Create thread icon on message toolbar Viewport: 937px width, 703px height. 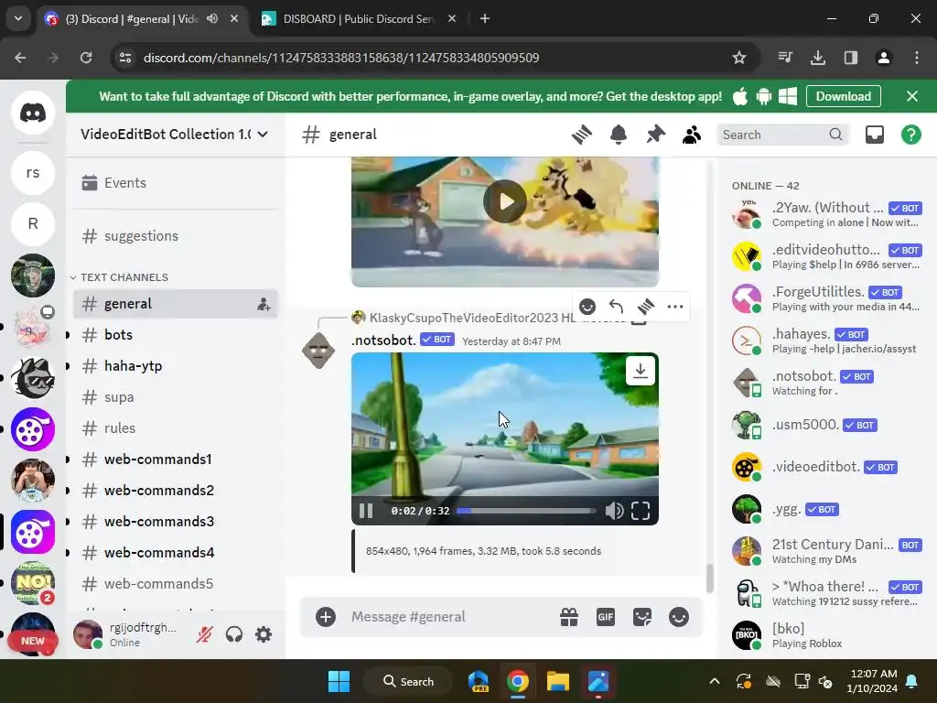click(x=645, y=307)
